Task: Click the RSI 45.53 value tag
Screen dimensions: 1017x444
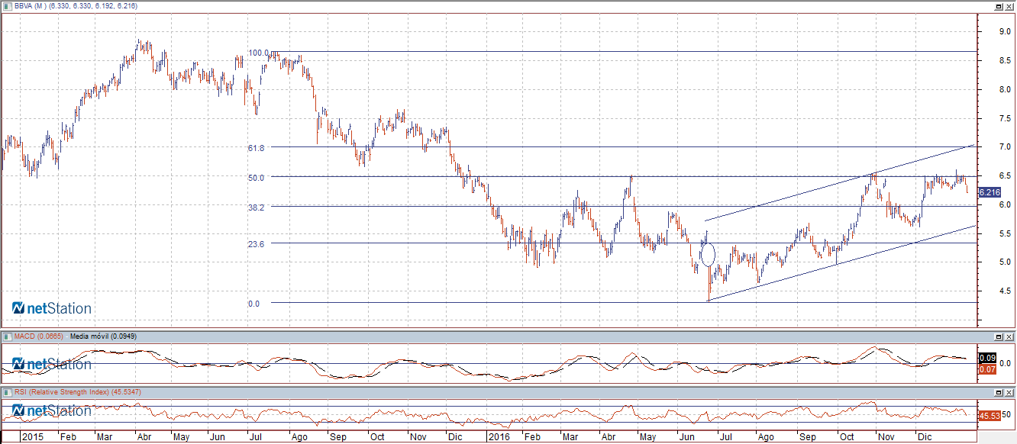Action: click(990, 416)
